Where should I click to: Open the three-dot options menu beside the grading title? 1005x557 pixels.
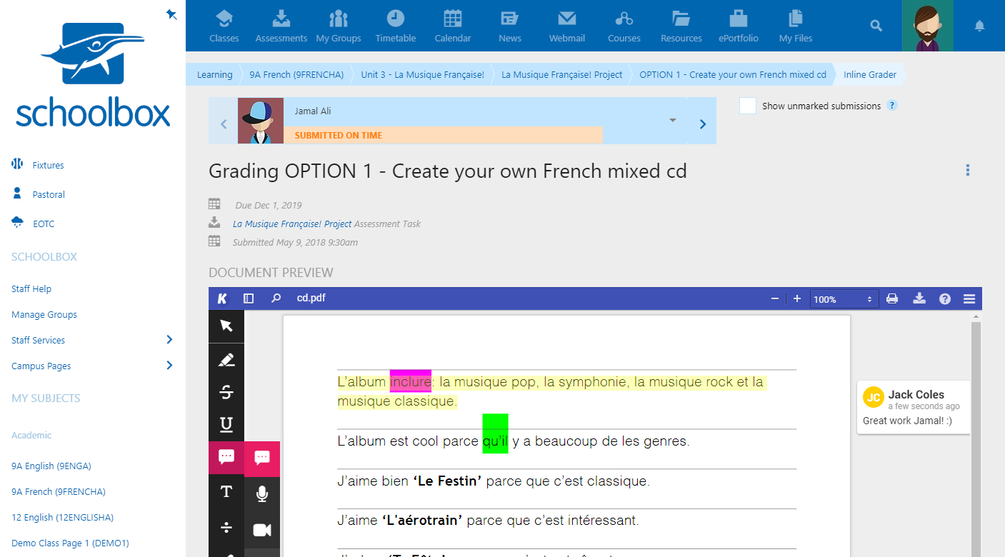(x=968, y=170)
